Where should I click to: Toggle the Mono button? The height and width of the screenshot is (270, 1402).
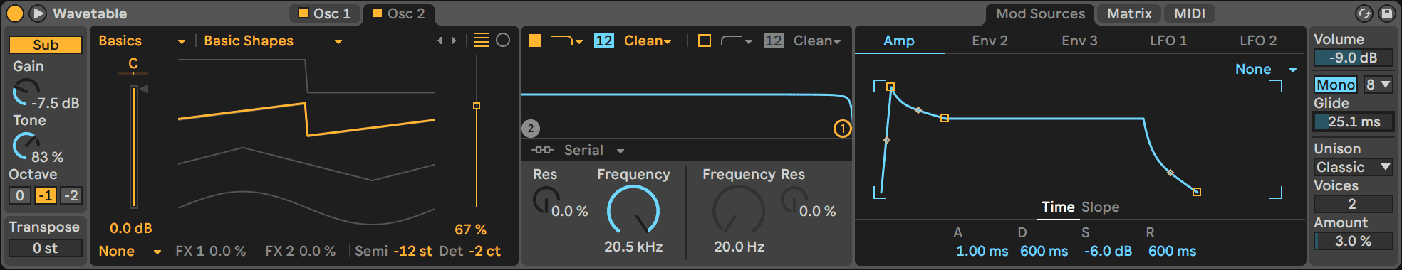point(1335,85)
